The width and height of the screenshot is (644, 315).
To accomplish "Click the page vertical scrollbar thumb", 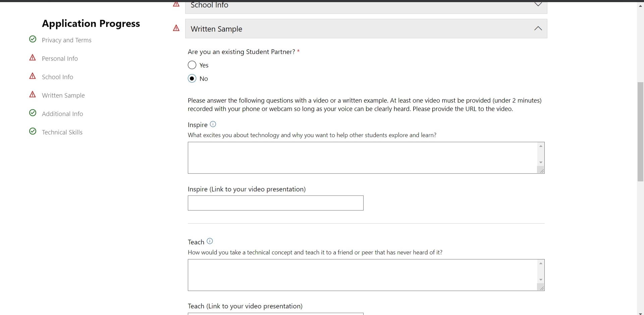I will [x=640, y=131].
